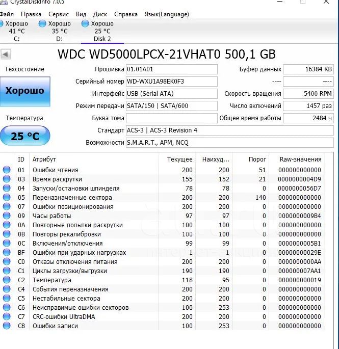Click the previous disk arrow button
The width and height of the screenshot is (339, 349).
tap(6, 54)
